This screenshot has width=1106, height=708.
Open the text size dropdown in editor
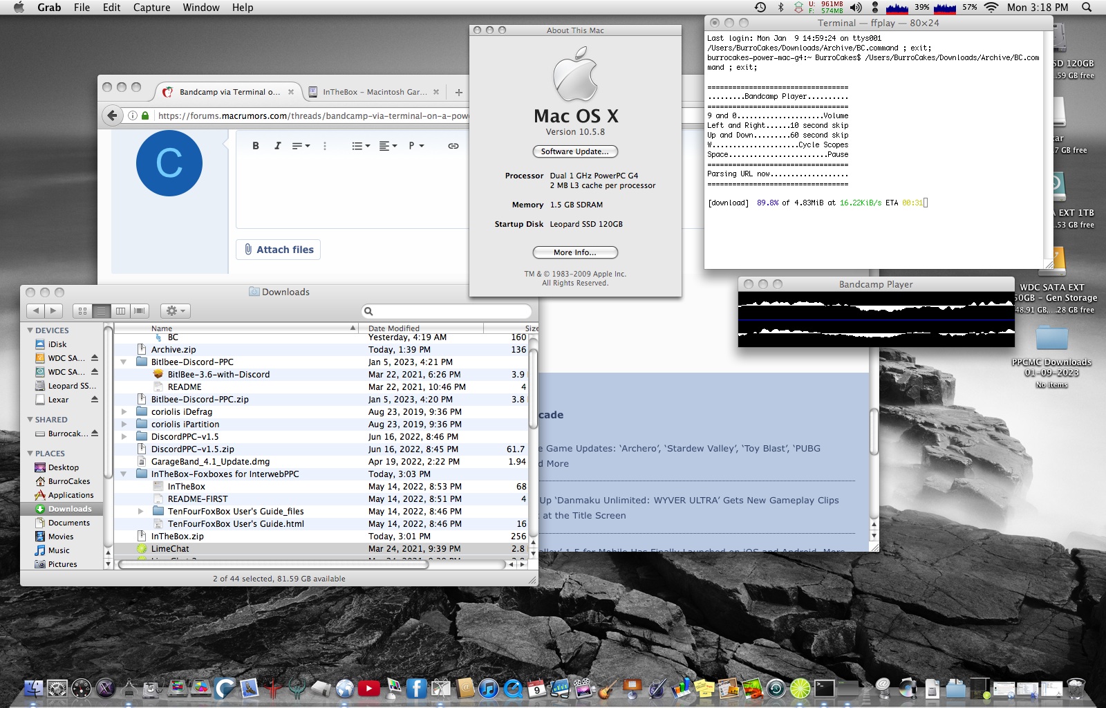[301, 146]
